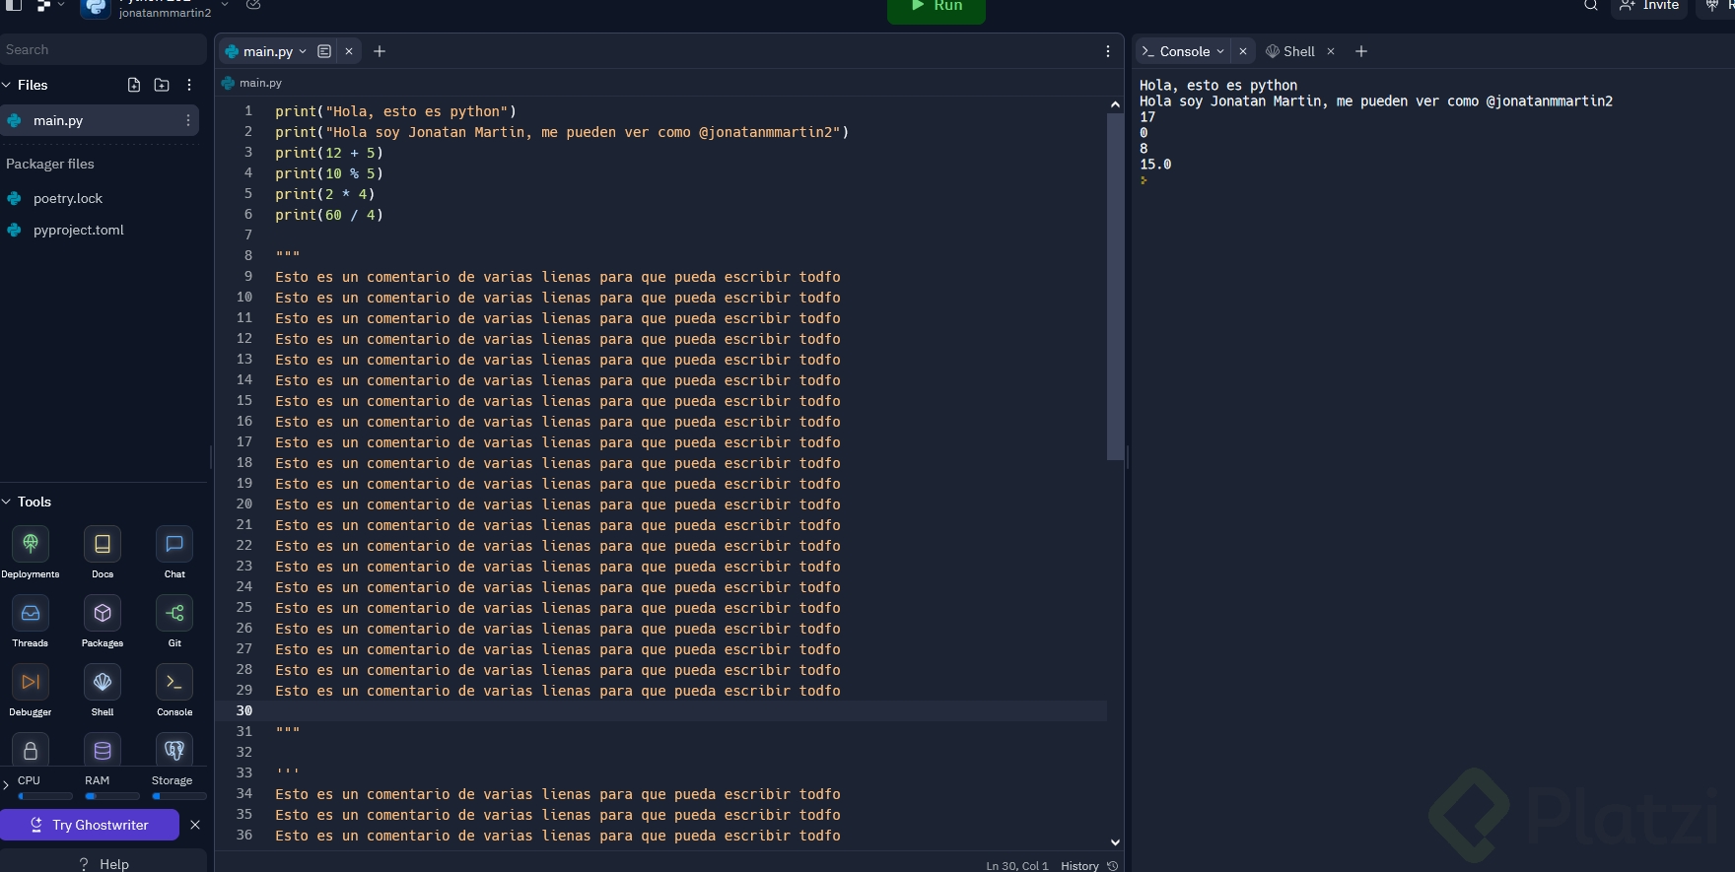
Task: Click the format code icon in main.py tab
Action: (324, 51)
